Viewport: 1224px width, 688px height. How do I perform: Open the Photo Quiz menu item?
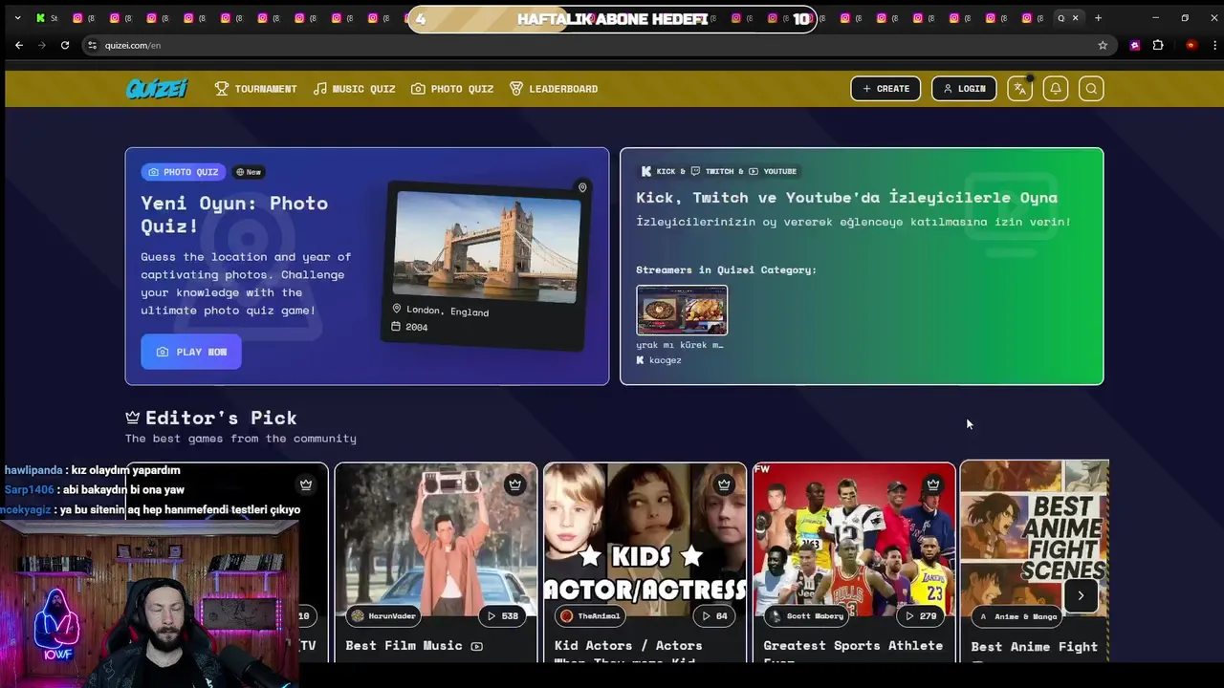point(452,89)
